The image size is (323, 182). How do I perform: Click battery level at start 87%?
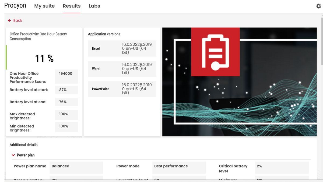[x=66, y=90]
